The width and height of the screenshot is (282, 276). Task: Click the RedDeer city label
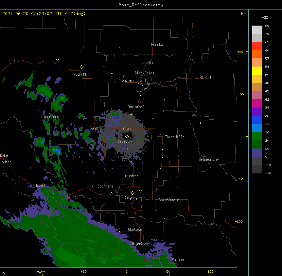(x=144, y=84)
